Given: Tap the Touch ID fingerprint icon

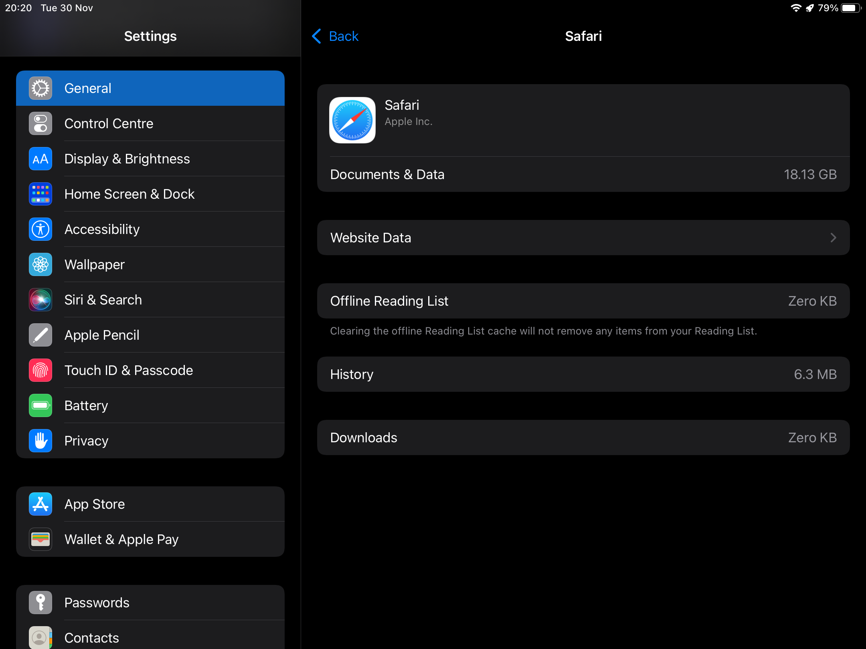Looking at the screenshot, I should [x=40, y=370].
